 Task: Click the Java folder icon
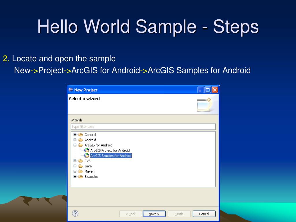pos(81,166)
